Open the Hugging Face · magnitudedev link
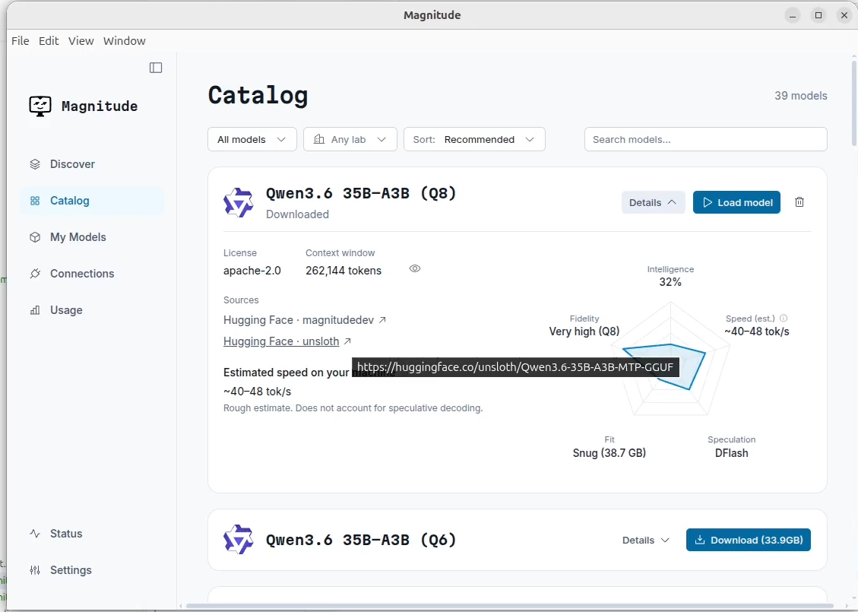858x612 pixels. pyautogui.click(x=305, y=320)
